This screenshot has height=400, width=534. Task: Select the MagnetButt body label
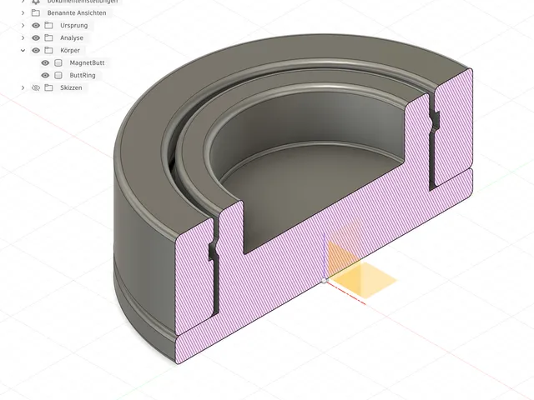click(87, 63)
